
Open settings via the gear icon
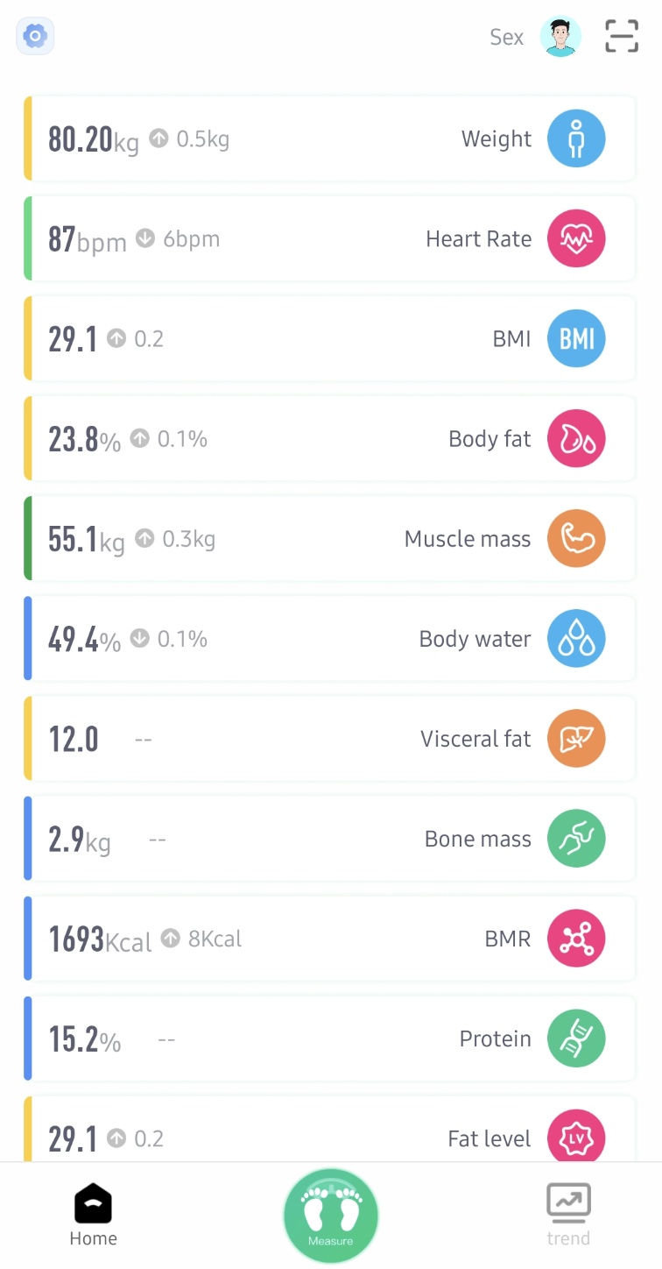click(35, 37)
